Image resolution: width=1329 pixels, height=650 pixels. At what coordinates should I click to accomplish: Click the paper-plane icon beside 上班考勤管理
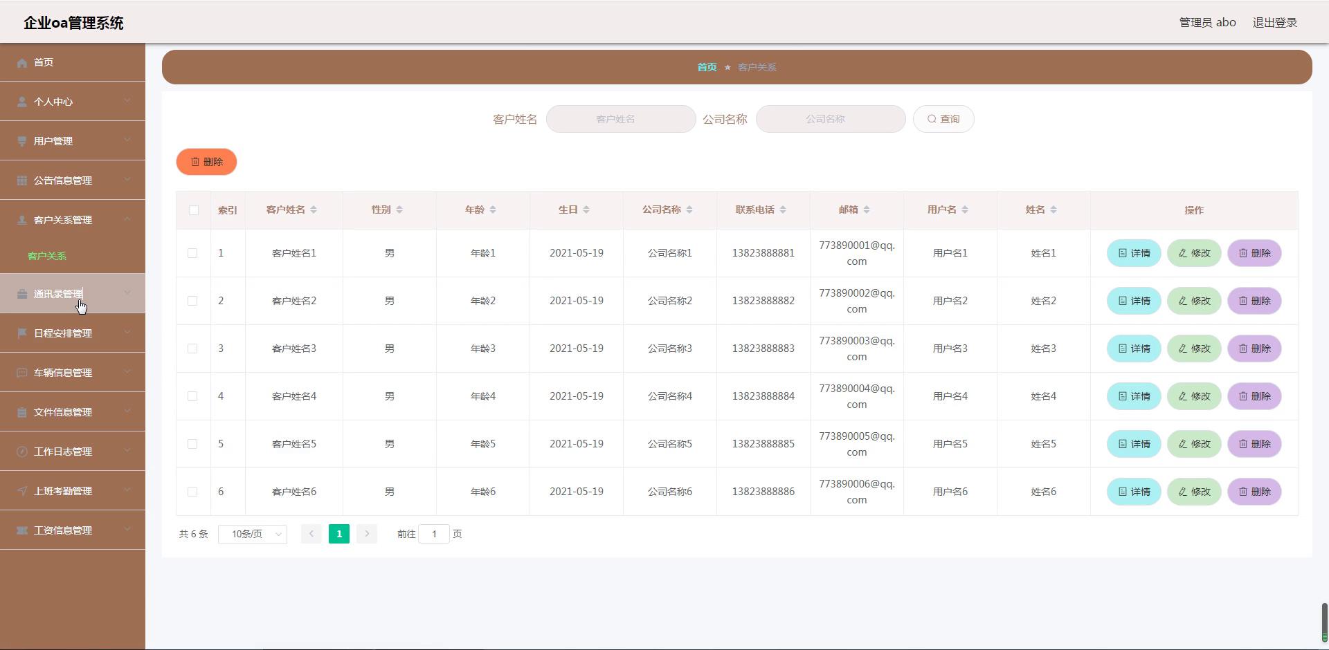coord(22,491)
